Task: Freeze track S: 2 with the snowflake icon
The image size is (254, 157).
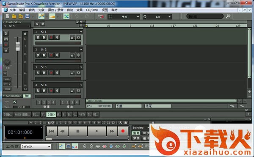Action: (79, 55)
